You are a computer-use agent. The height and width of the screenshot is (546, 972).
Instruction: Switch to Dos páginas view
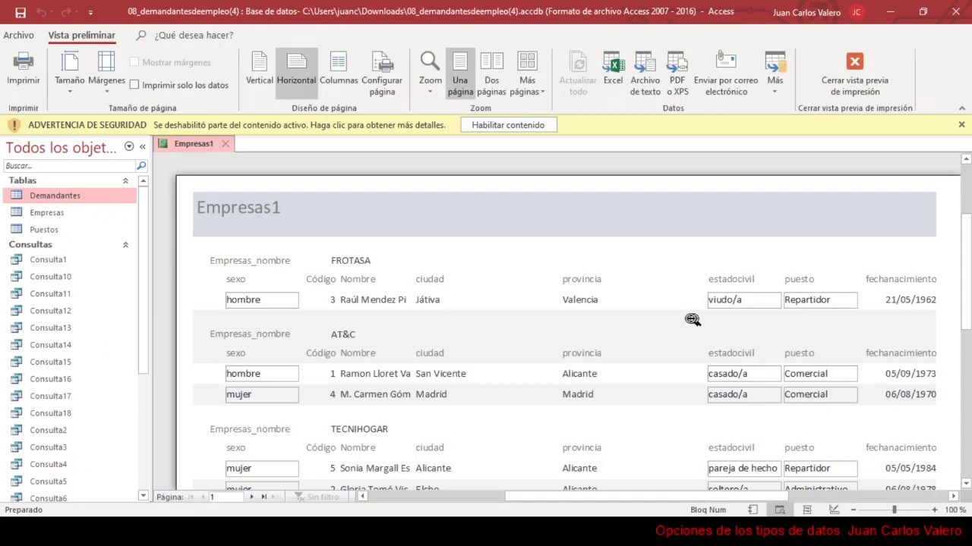[492, 74]
